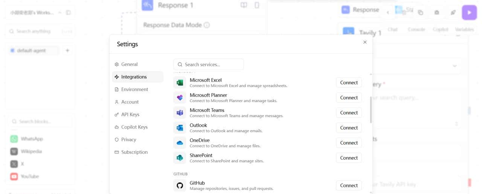Click the GitHub octocat icon
The height and width of the screenshot is (194, 482).
click(180, 185)
